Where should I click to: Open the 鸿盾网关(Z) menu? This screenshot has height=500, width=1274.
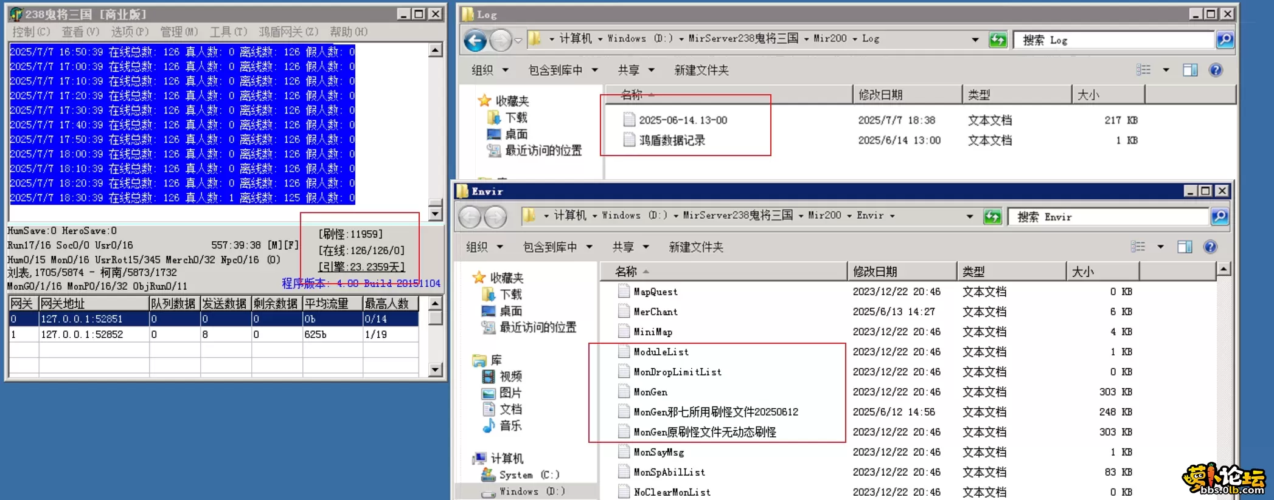288,32
